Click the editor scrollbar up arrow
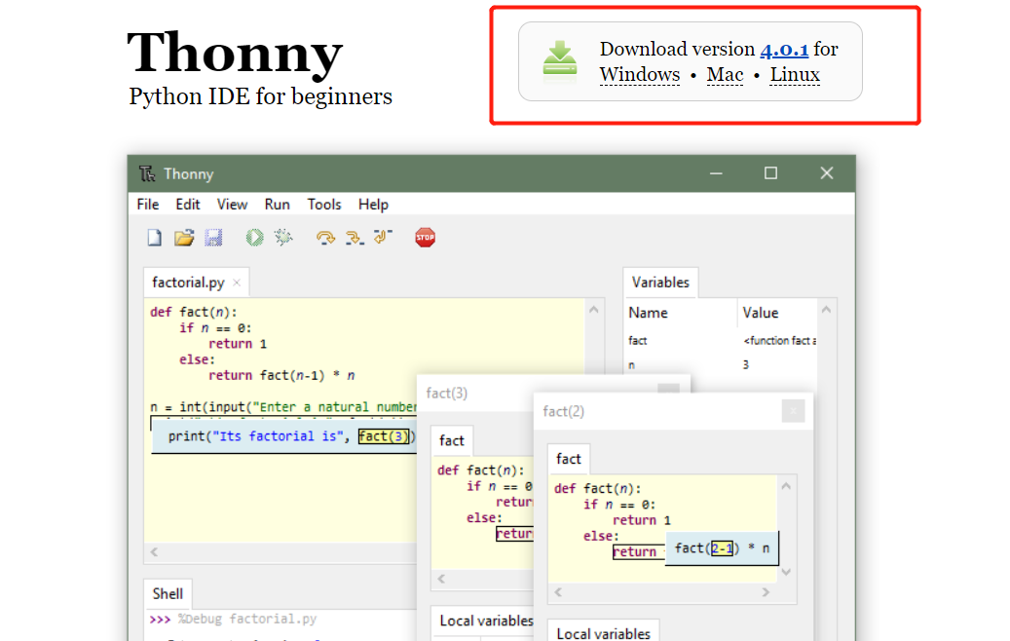This screenshot has height=641, width=1010. click(594, 310)
